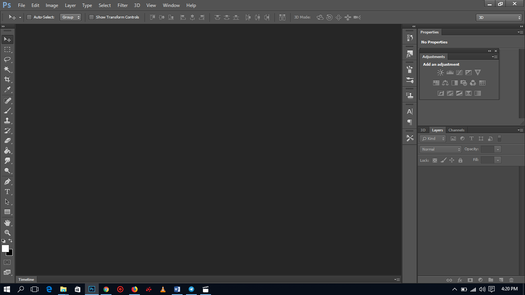Screen dimensions: 525x295
Task: Open the Auto-Select Group dropdown
Action: 70,17
